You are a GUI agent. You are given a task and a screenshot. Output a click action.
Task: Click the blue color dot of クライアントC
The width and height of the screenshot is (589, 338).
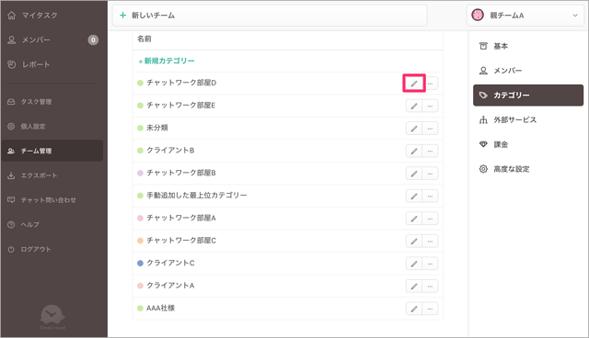[x=140, y=263]
